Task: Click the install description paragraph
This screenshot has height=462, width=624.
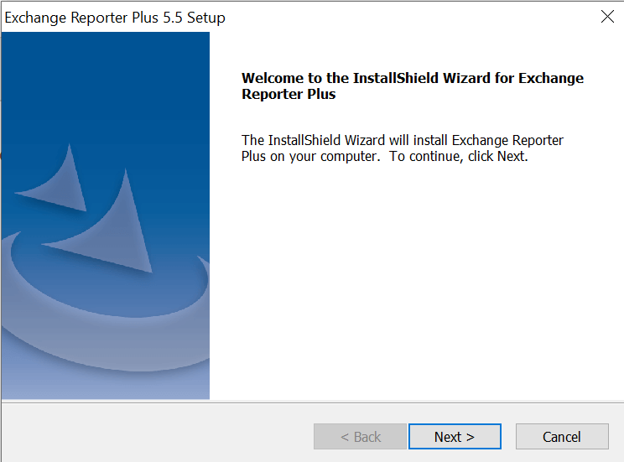Action: tap(402, 148)
